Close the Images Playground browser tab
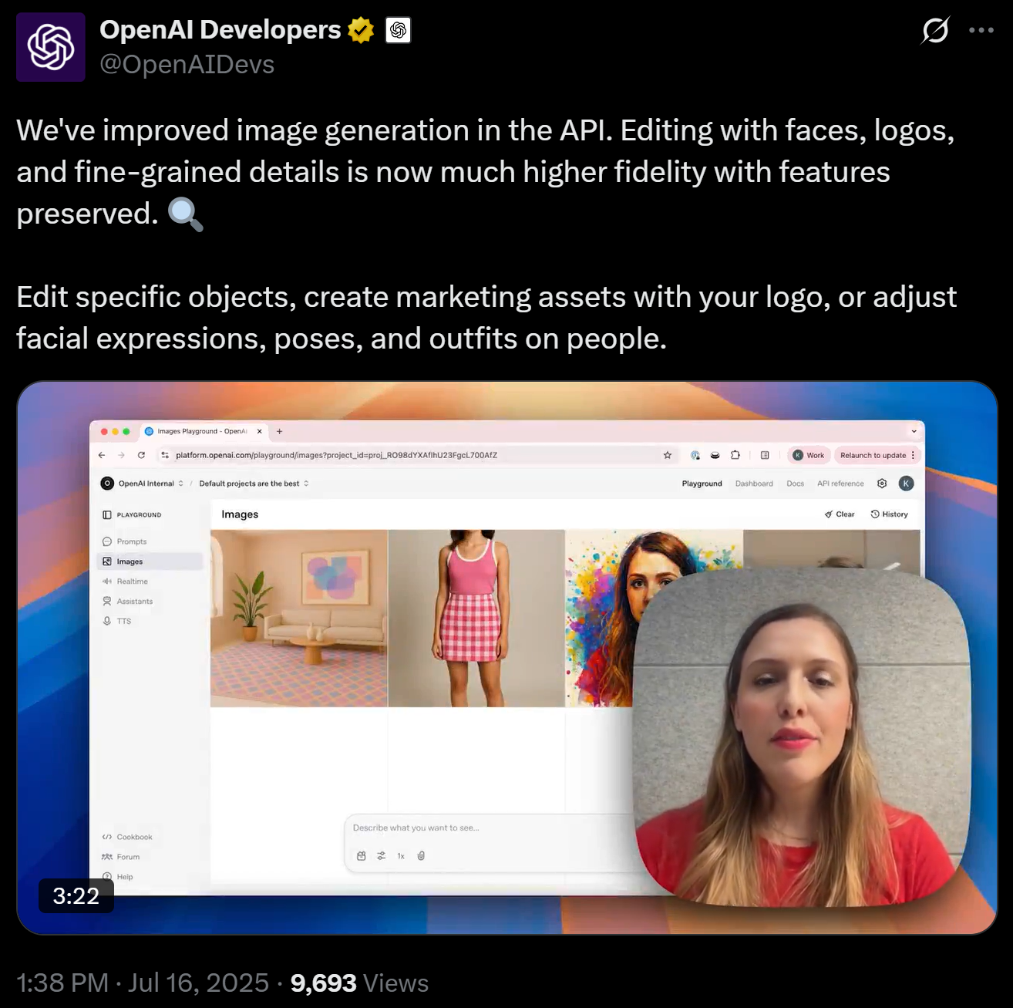1013x1008 pixels. tap(260, 431)
